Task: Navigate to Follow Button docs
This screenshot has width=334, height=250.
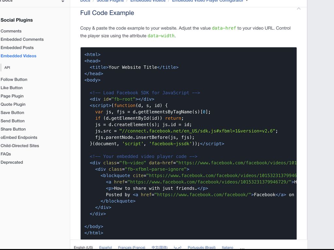Action: 14,79
